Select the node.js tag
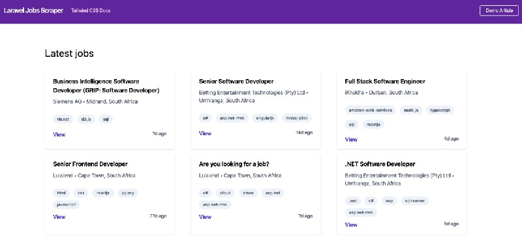The width and height of the screenshot is (522, 239). pos(411,110)
